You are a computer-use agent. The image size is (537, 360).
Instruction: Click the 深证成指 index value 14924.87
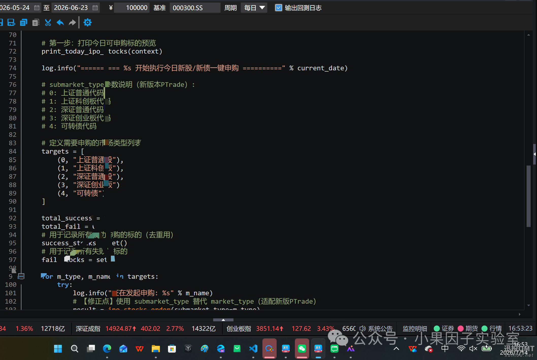coord(121,329)
